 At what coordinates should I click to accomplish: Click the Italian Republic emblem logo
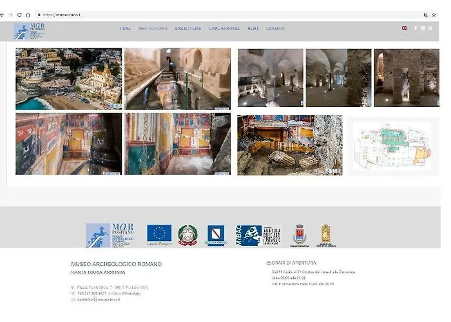pos(188,235)
